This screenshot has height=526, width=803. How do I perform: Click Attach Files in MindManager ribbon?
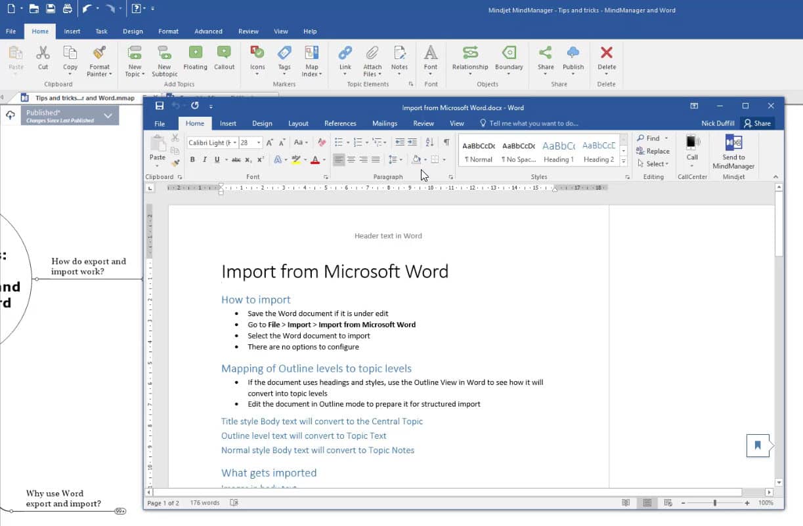[372, 61]
